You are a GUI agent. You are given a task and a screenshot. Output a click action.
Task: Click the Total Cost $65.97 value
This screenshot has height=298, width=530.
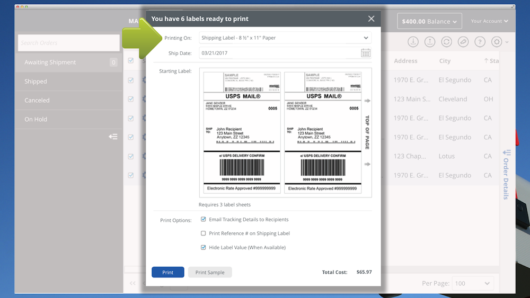pyautogui.click(x=364, y=272)
